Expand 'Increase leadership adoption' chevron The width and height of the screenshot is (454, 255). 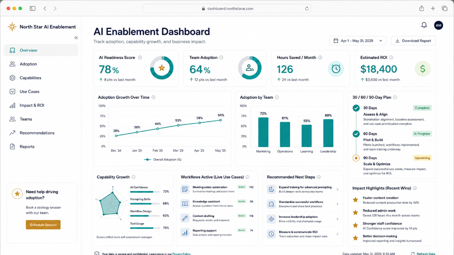tap(337, 219)
